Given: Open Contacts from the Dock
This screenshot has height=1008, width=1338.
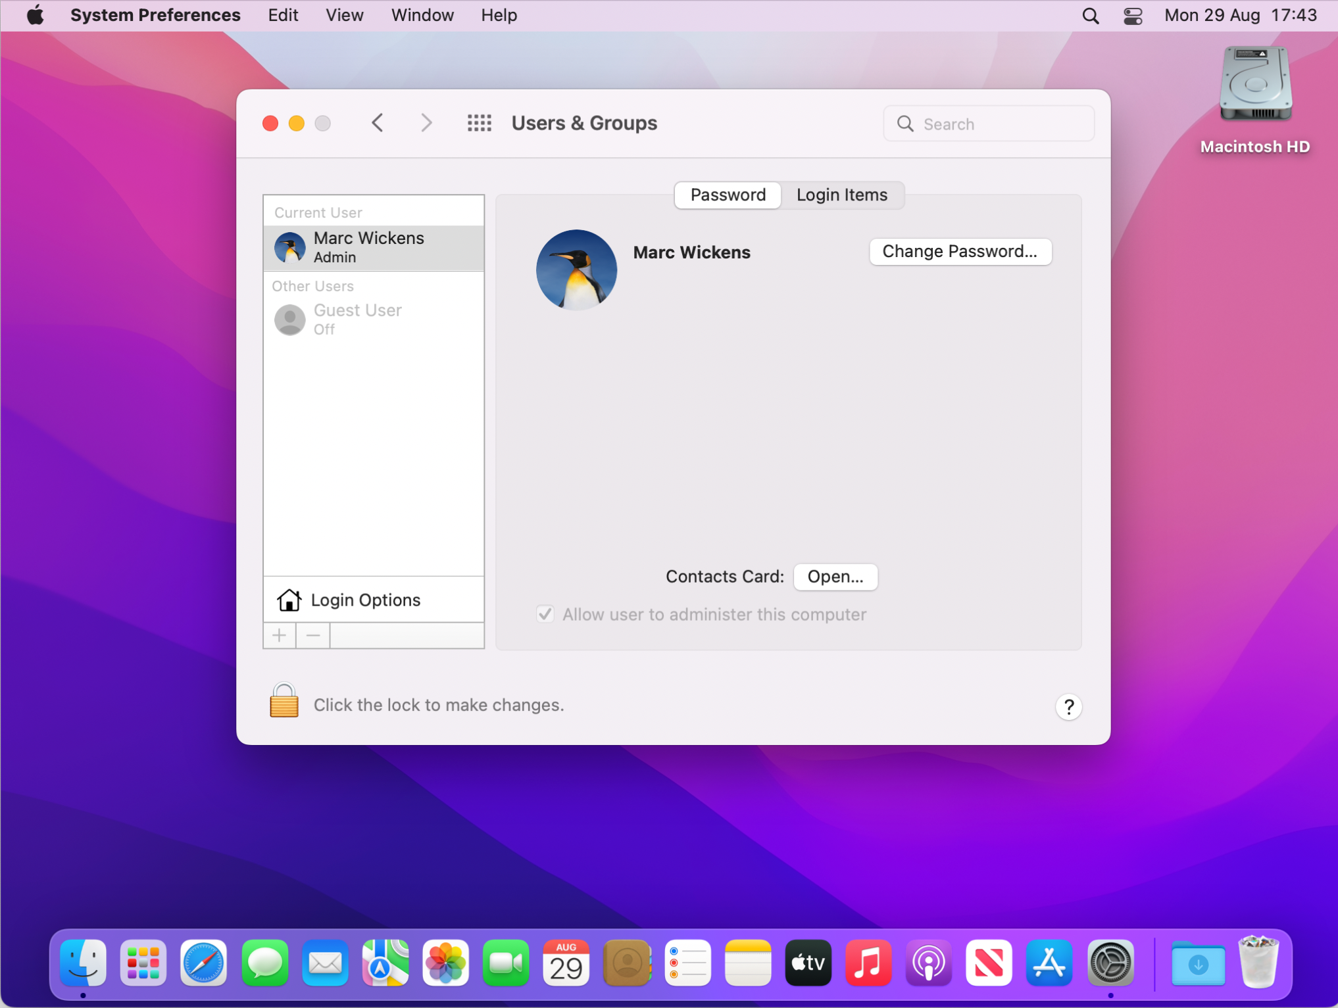Looking at the screenshot, I should (627, 963).
